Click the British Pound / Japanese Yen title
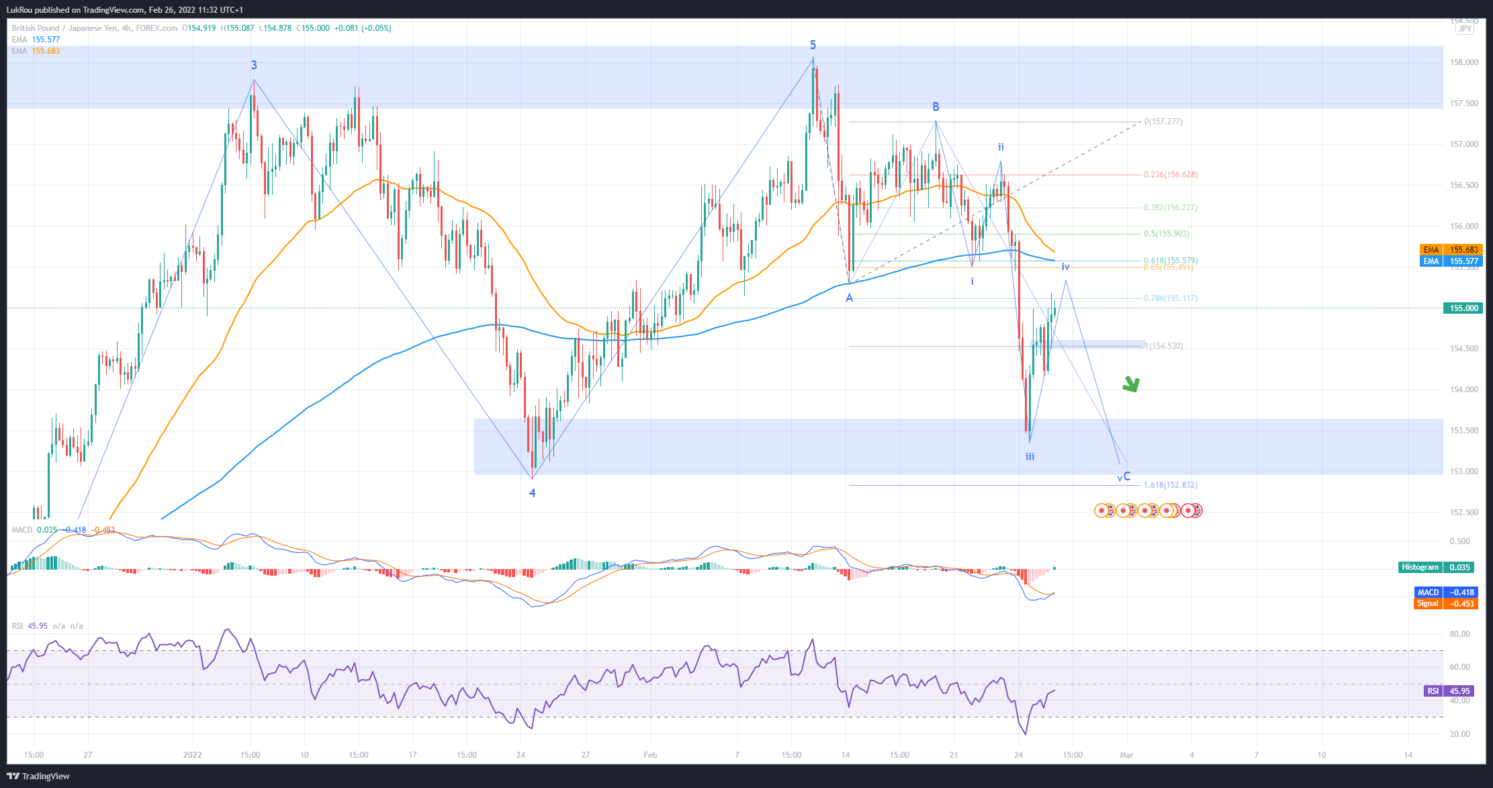Image resolution: width=1493 pixels, height=788 pixels. click(66, 28)
